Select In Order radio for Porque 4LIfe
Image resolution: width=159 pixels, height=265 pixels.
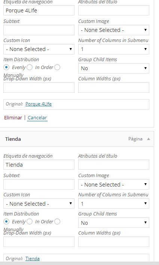[30, 67]
